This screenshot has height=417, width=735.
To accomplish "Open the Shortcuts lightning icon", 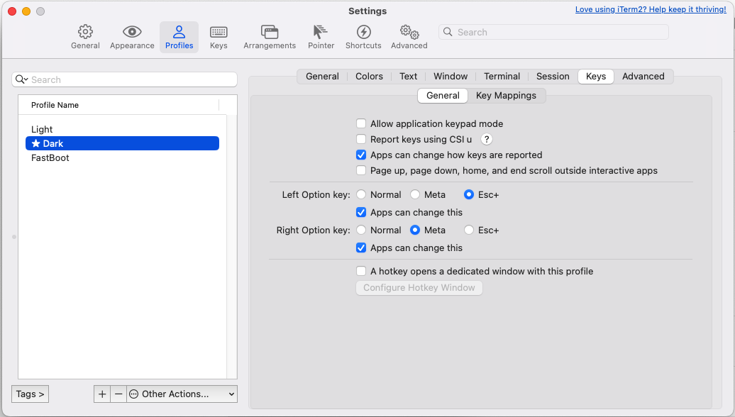I will [363, 33].
